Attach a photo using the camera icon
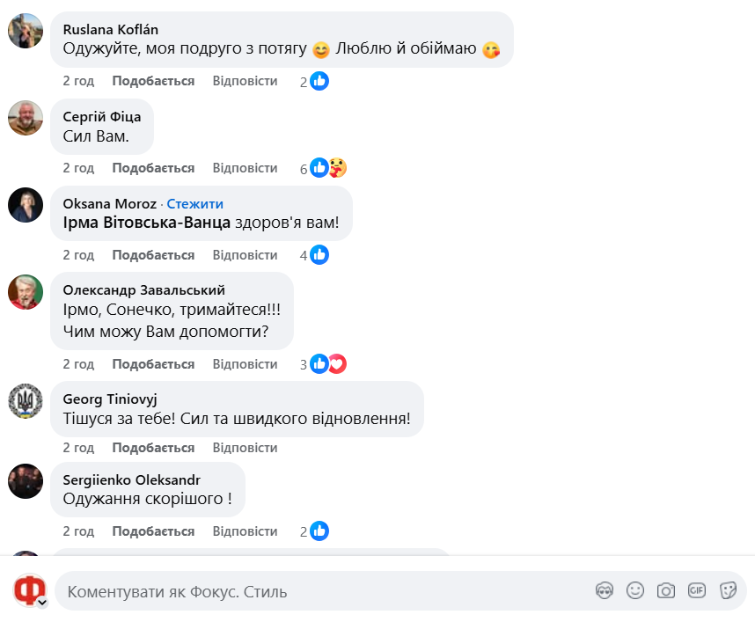 click(666, 590)
